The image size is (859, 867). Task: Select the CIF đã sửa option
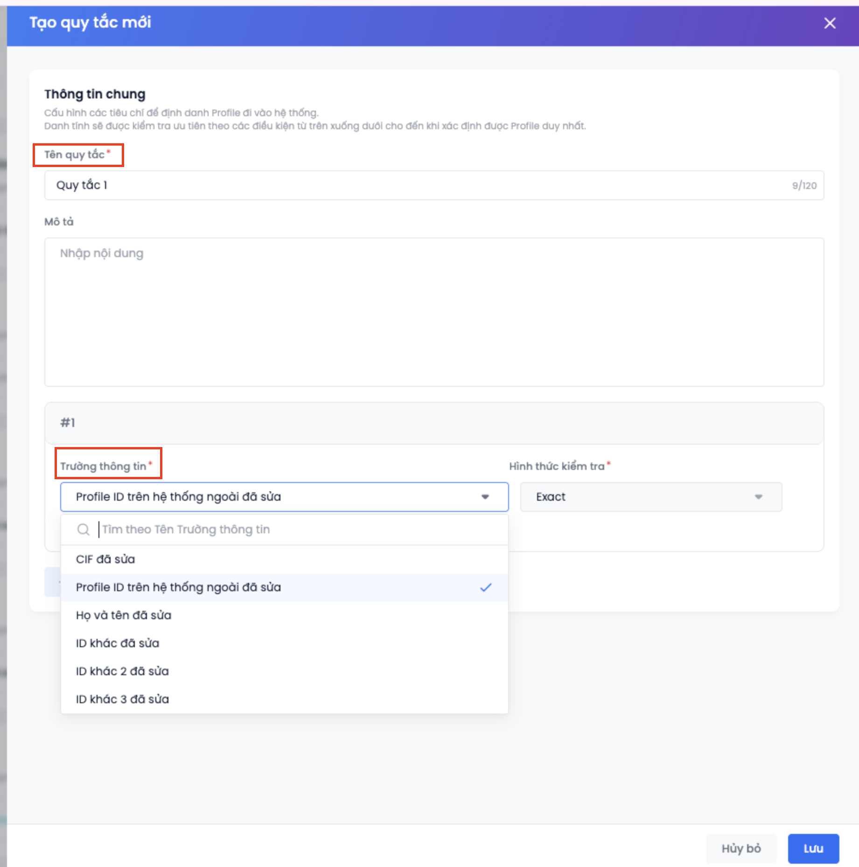coord(105,559)
